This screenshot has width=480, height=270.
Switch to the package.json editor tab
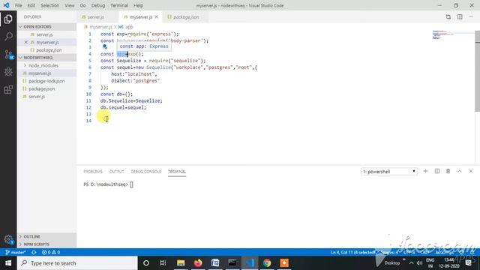(186, 17)
